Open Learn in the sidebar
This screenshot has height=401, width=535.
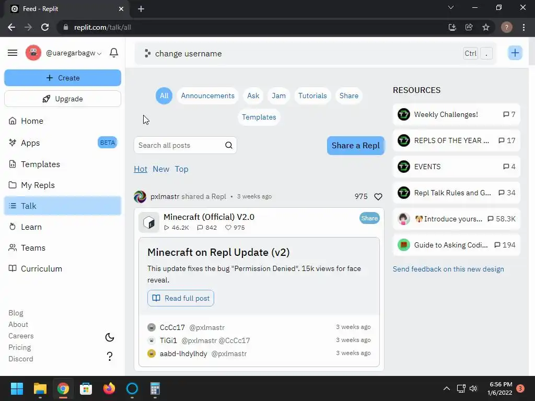tap(63, 227)
